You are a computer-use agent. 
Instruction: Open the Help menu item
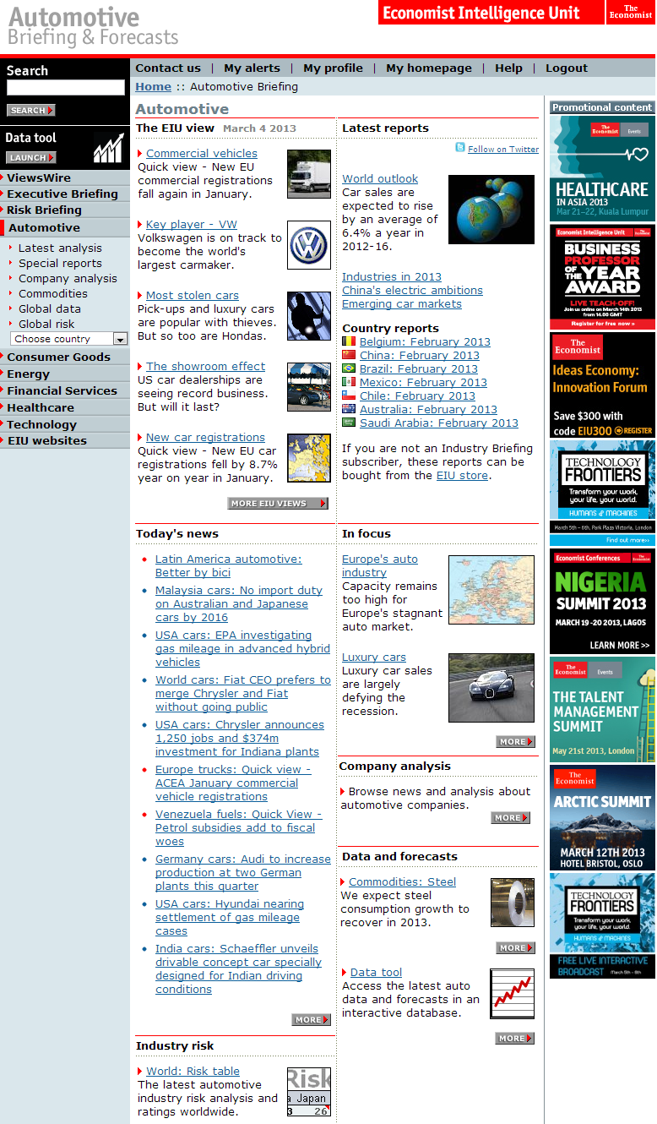508,68
